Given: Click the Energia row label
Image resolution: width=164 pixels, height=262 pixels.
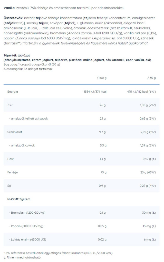Looking at the screenshot, I should click(x=13, y=92).
